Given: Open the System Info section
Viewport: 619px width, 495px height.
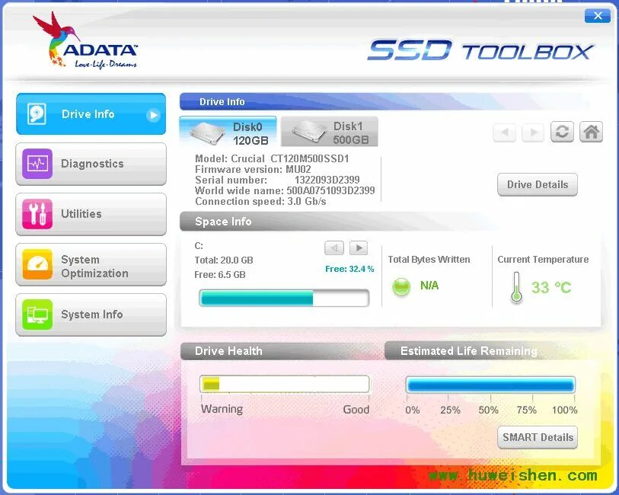Looking at the screenshot, I should point(91,315).
